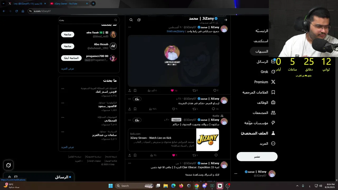
Task: Open the سلمان بن عبدالعزيز trend
Action: click(x=104, y=135)
